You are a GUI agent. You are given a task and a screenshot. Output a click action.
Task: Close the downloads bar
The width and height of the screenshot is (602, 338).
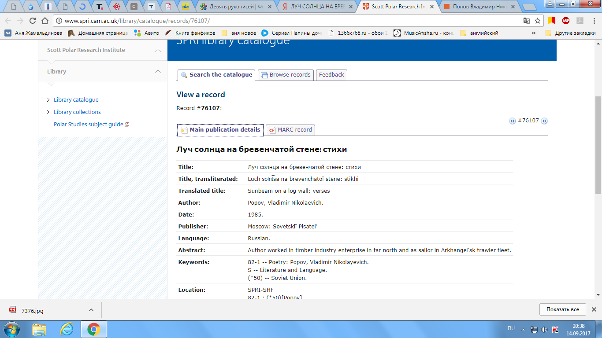tap(594, 309)
